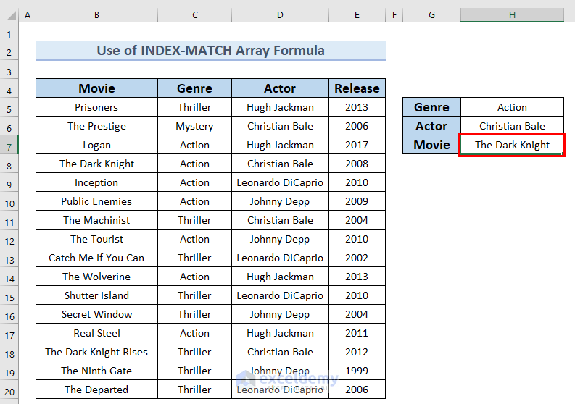Click release year 1999 cell
This screenshot has width=575, height=404.
click(x=357, y=371)
